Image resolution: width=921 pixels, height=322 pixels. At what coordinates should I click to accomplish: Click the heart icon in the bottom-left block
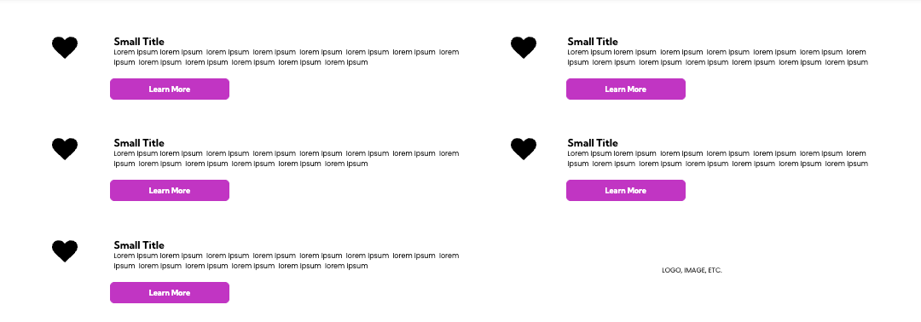pos(65,251)
